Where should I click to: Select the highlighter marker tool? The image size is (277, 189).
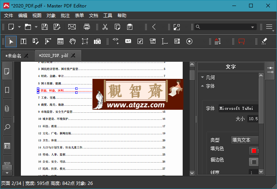264,41
